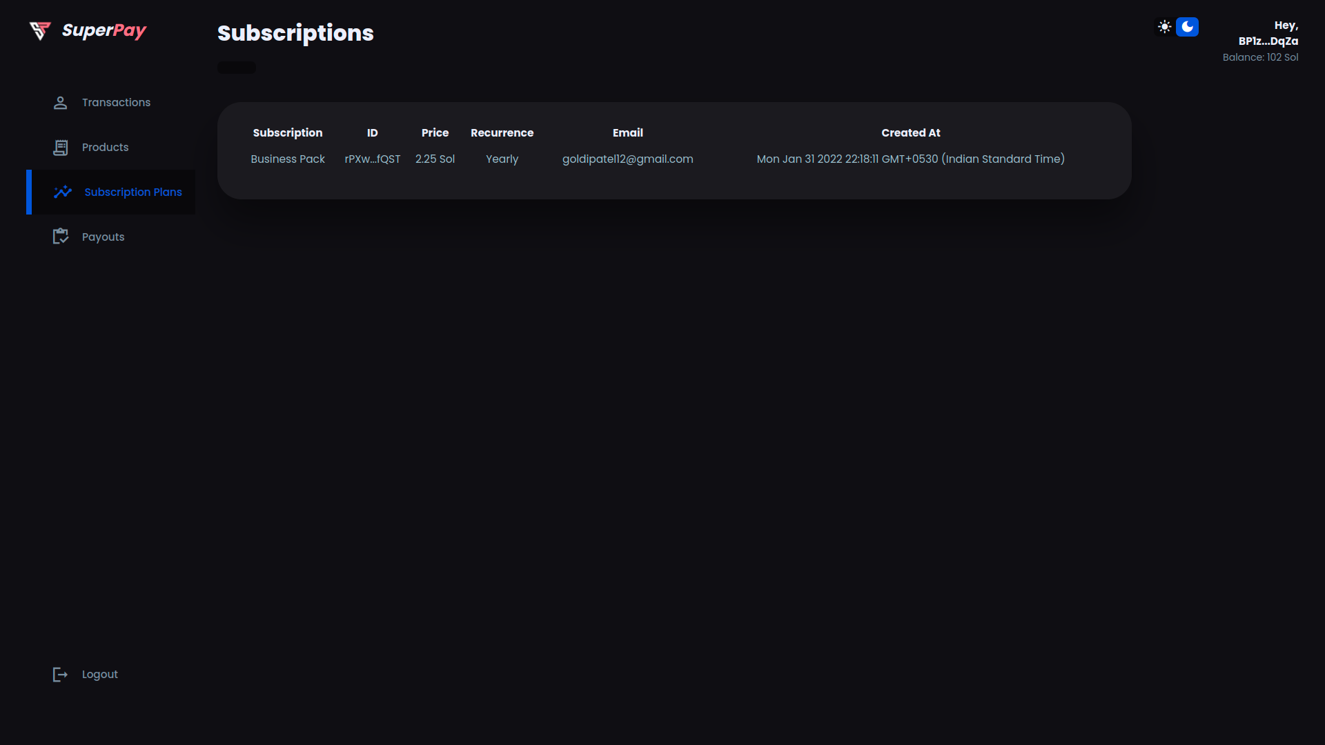Image resolution: width=1325 pixels, height=745 pixels.
Task: Click the goldipatel12@gmail.com email cell
Action: coord(628,159)
